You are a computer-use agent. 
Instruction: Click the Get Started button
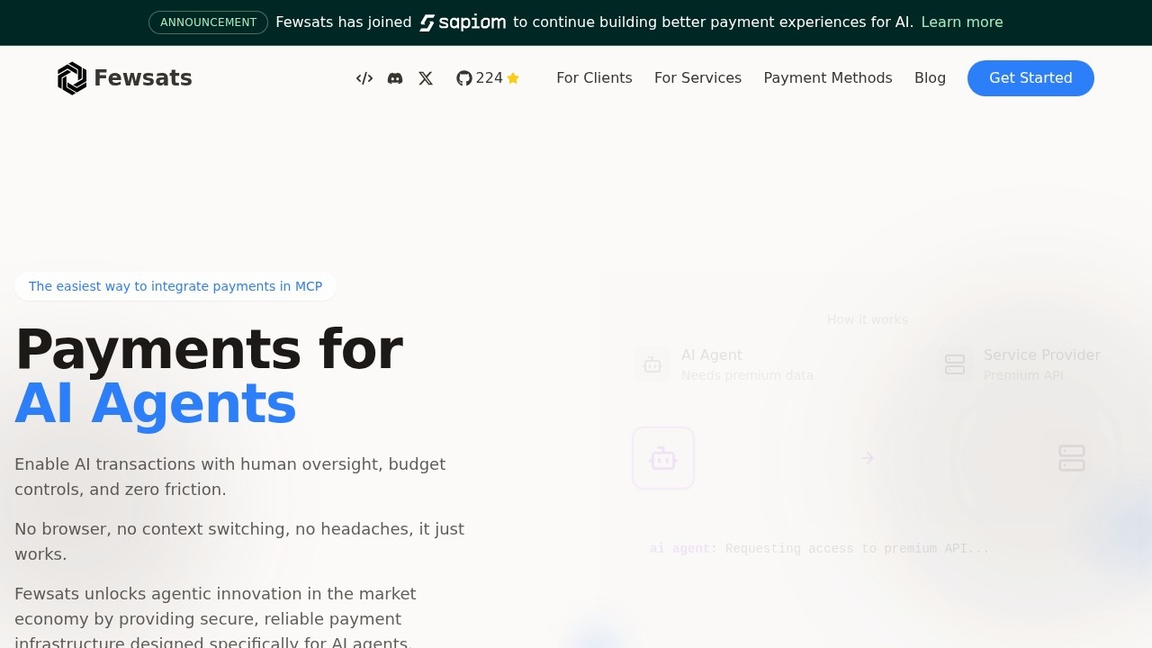1030,78
